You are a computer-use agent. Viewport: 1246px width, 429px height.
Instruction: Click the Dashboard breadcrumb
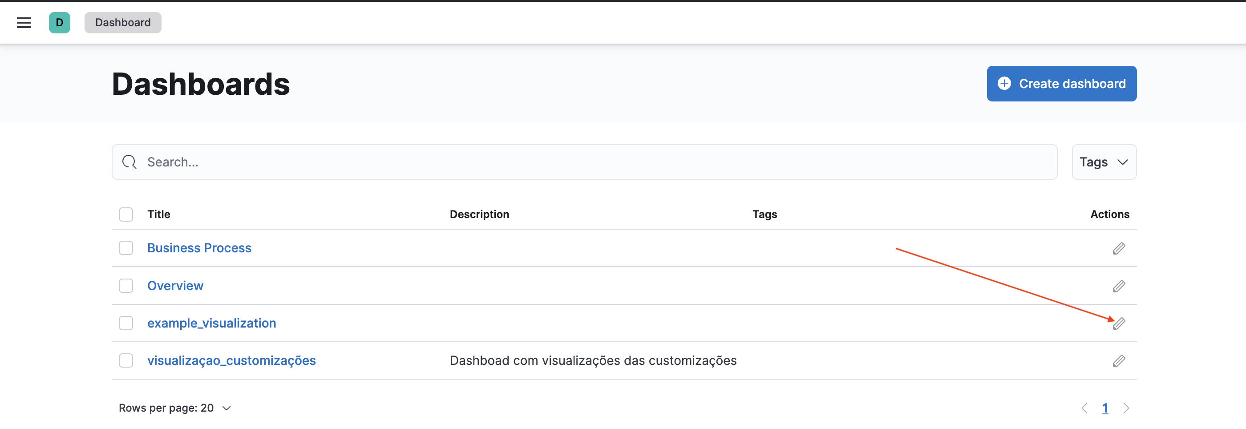point(123,23)
